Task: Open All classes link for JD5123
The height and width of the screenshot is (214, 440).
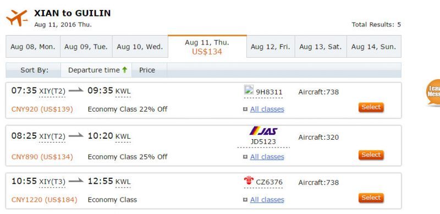Action: 267,157
